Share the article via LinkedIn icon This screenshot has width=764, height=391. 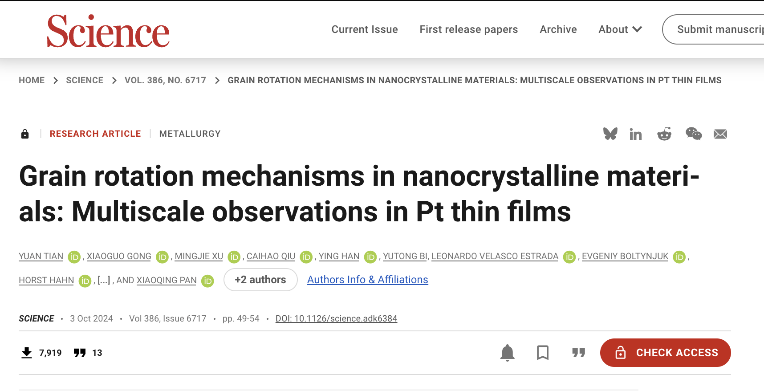coord(635,134)
